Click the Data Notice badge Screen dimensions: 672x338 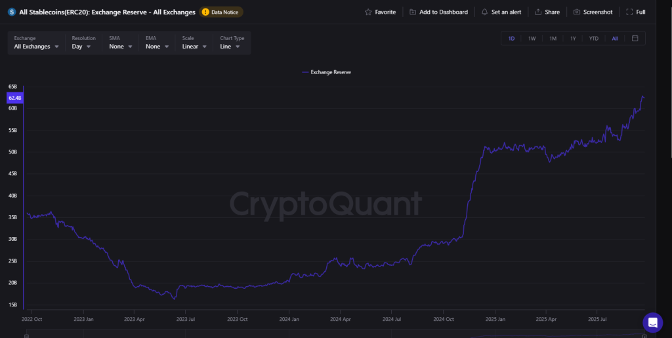[x=221, y=12]
